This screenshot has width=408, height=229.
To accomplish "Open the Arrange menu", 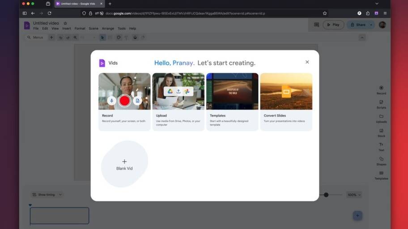I will (108, 29).
